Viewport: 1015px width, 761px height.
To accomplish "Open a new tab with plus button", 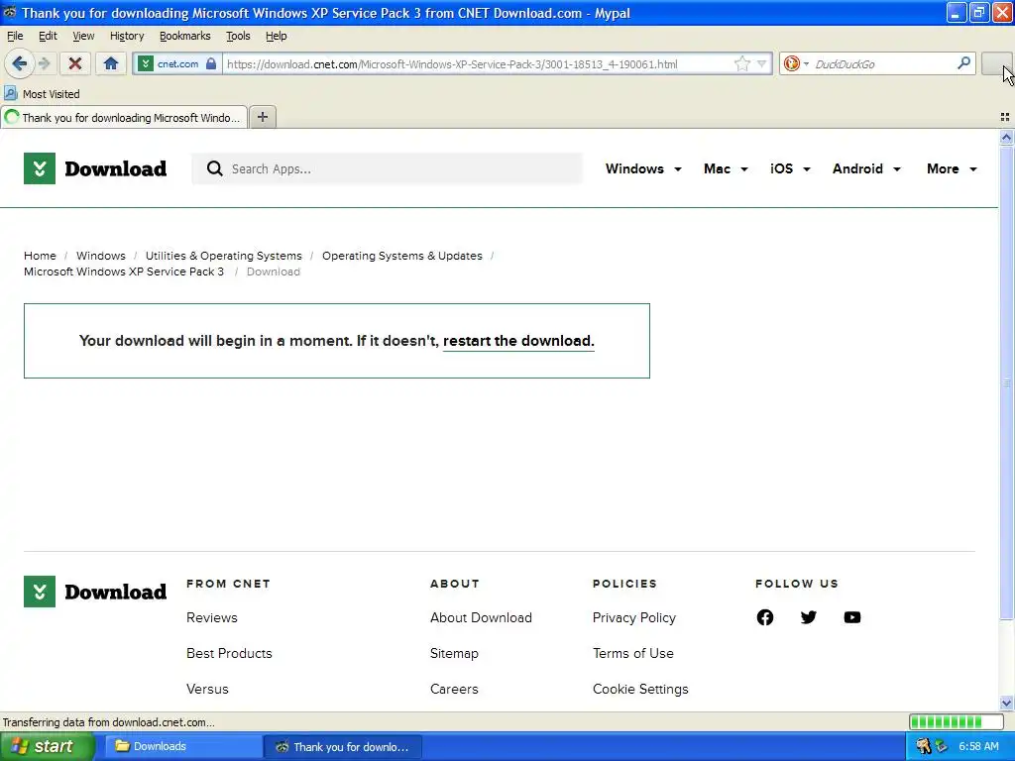I will click(x=262, y=117).
